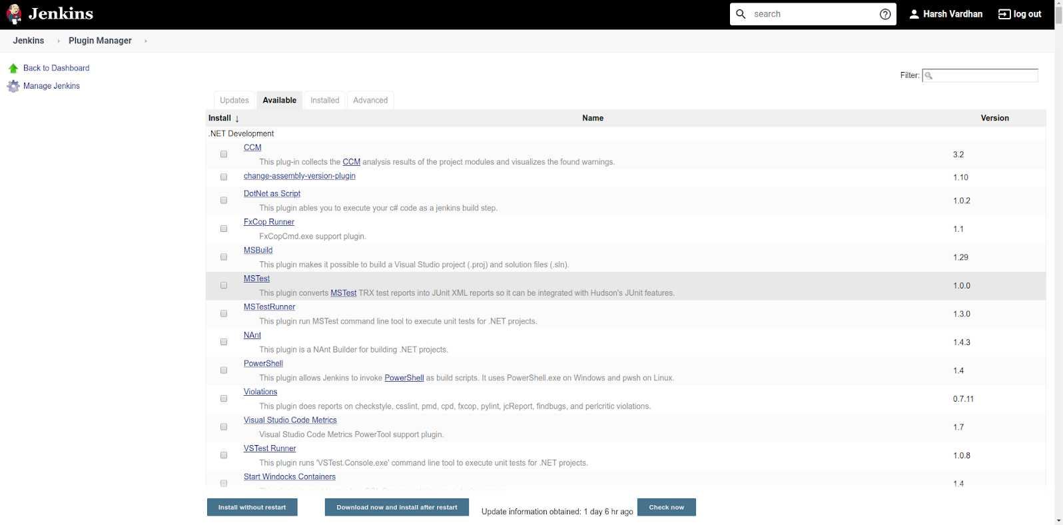Click the version value 1.29
The width and height of the screenshot is (1063, 525).
click(x=960, y=257)
